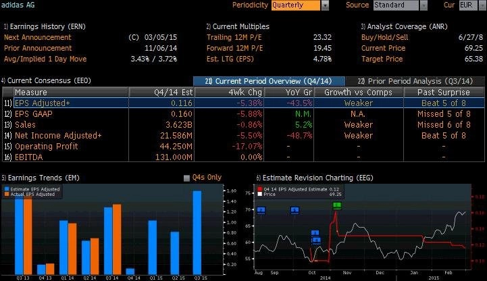This screenshot has width=487, height=281.
Task: Open Analyst Coverage (ANR) section
Action: (x=405, y=26)
